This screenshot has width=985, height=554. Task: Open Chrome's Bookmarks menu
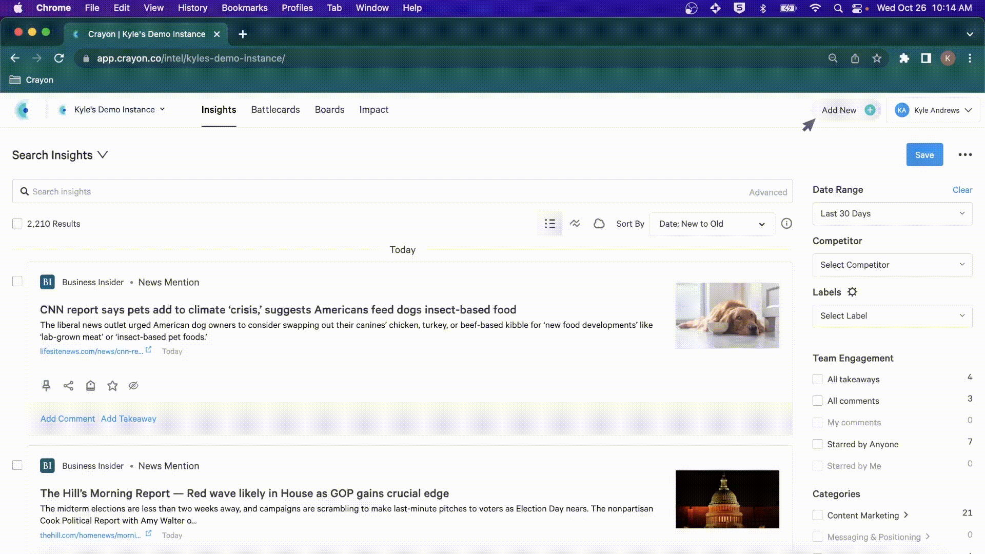[244, 8]
